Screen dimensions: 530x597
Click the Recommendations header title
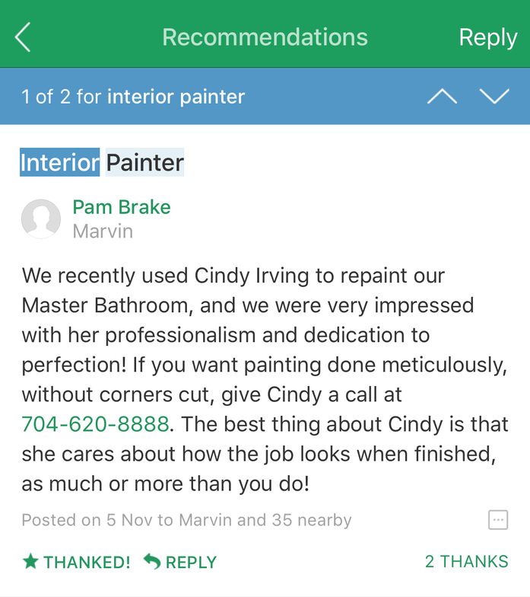pyautogui.click(x=265, y=37)
